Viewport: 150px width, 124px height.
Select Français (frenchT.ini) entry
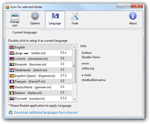(40, 82)
